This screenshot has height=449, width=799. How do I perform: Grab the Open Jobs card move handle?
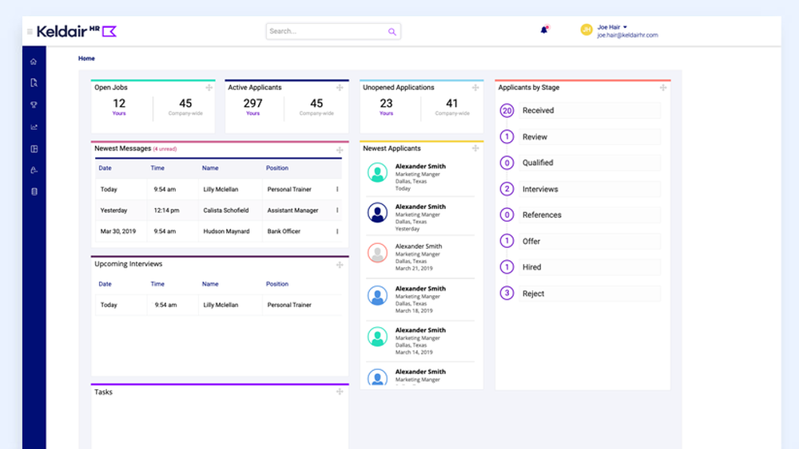209,88
